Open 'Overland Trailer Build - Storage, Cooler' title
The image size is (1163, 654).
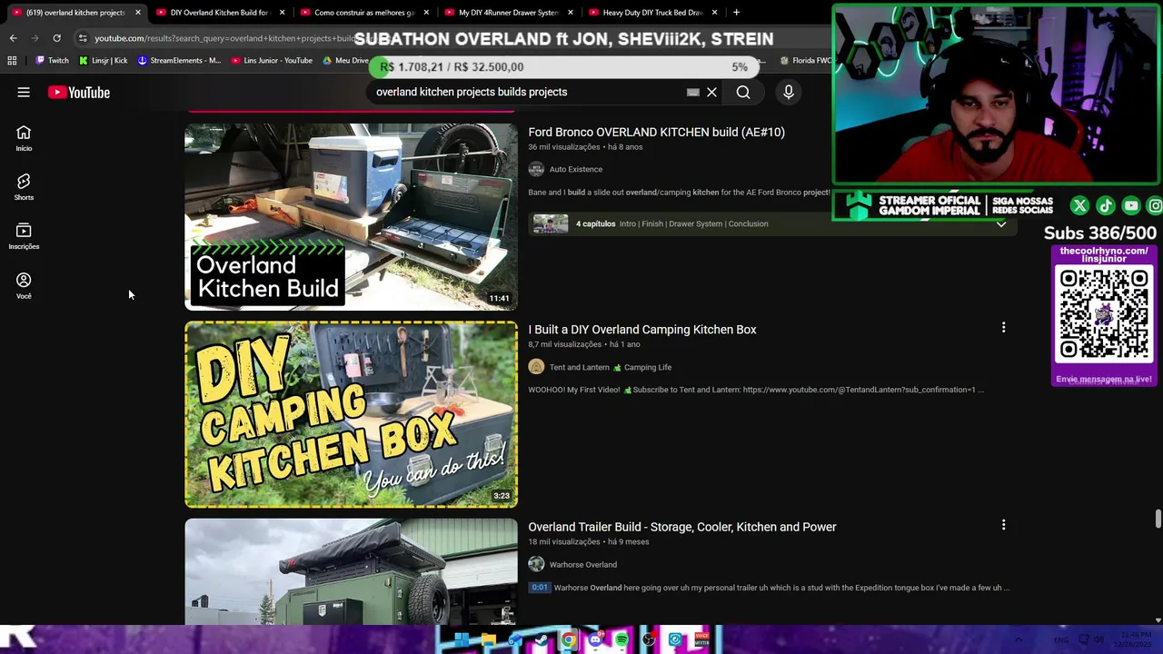click(x=682, y=527)
